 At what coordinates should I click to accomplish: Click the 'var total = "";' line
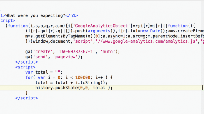coord(44,72)
